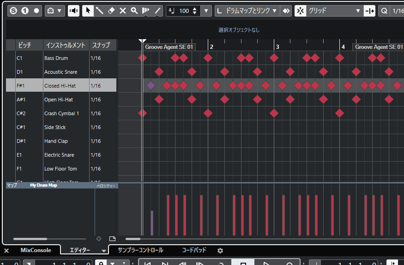The width and height of the screenshot is (404, 265).
Task: Expand the エディター tab dropdown arrow
Action: click(x=104, y=251)
